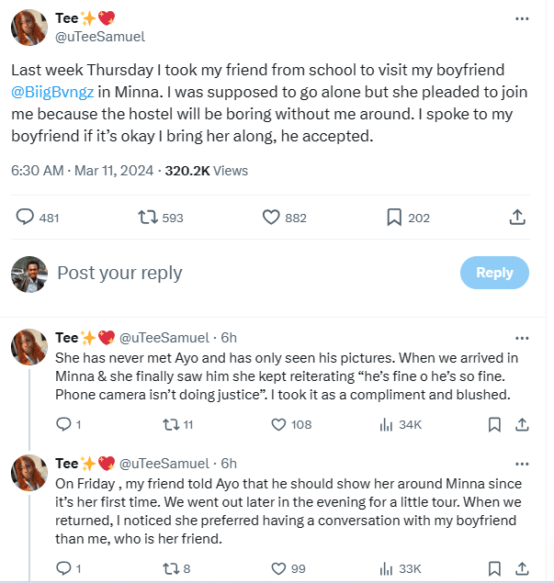The width and height of the screenshot is (554, 583).
Task: Open more options on "She has never met Ayo" reply
Action: point(522,337)
